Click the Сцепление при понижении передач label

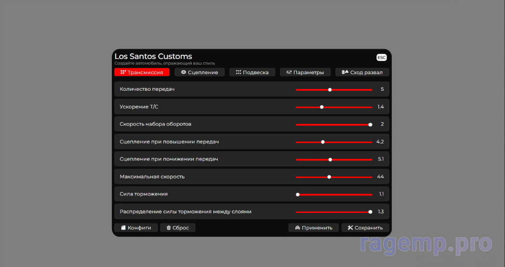(169, 159)
